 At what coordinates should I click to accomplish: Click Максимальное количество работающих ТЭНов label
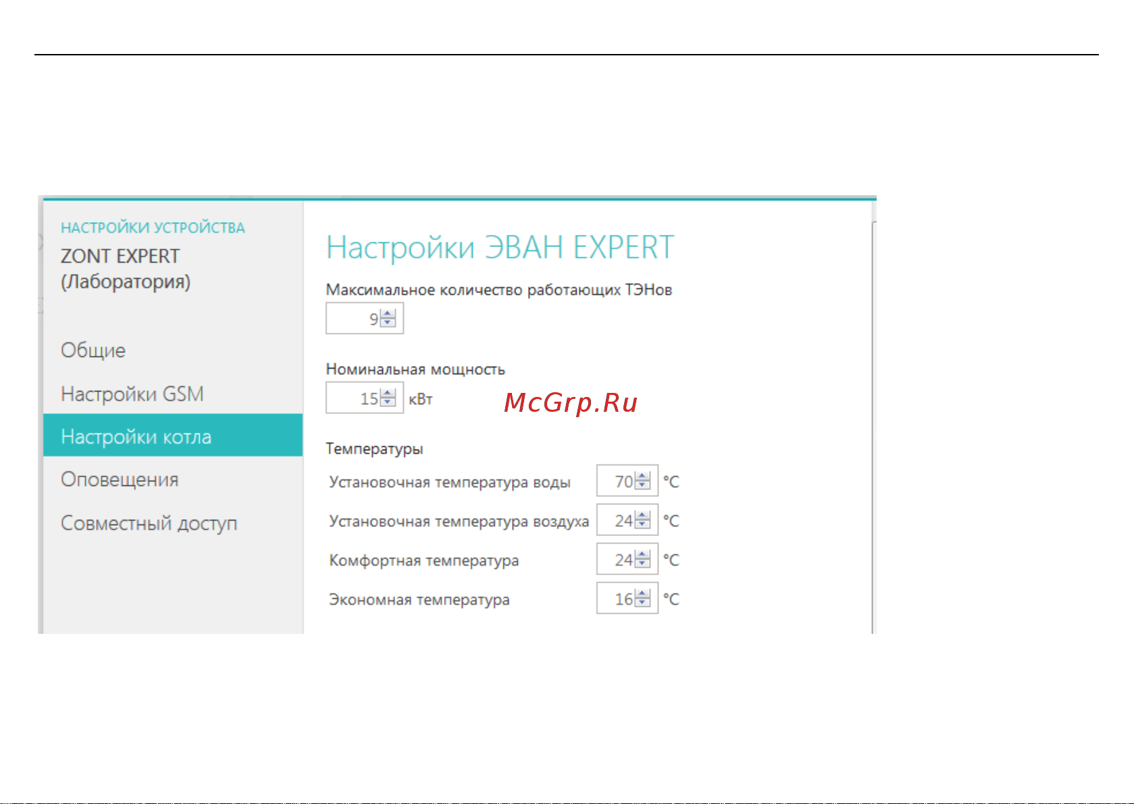[x=499, y=290]
